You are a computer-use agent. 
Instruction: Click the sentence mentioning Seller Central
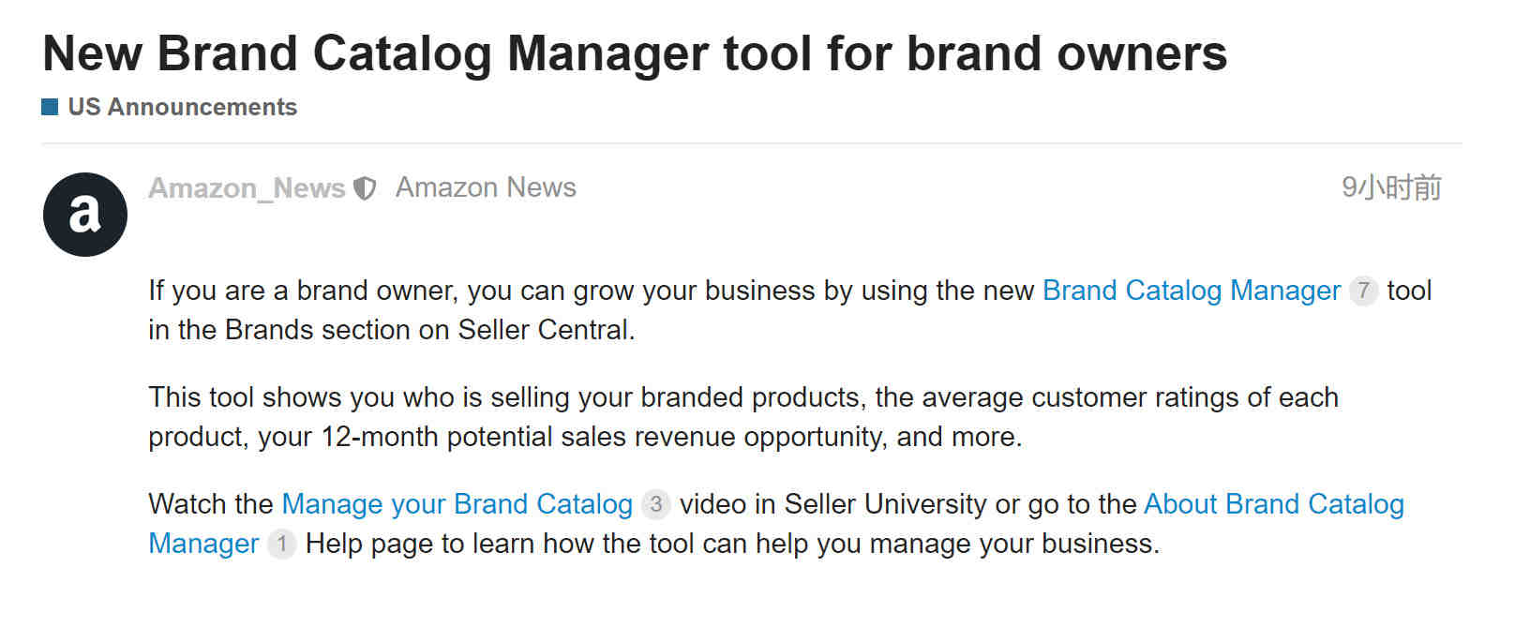coord(790,310)
